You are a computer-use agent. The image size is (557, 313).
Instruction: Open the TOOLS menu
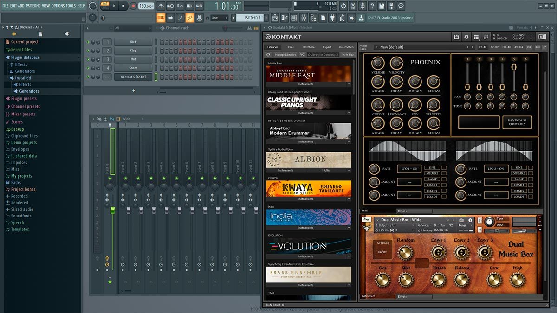71,6
